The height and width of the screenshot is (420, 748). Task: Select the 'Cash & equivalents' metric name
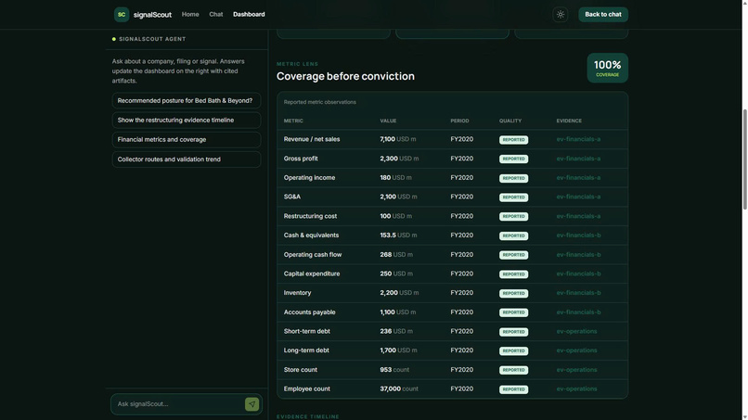click(x=311, y=235)
